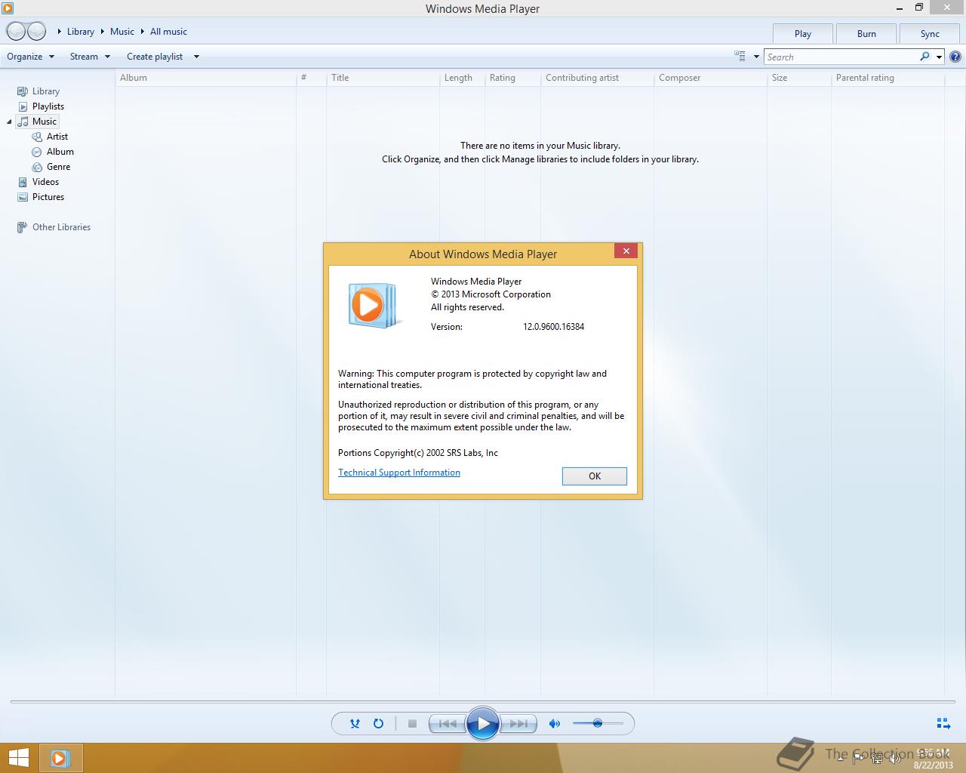Sort by Size column header
Screen dimensions: 966x773
(x=799, y=78)
